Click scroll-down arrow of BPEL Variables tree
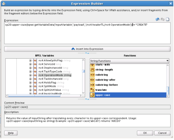 pyautogui.click(x=83, y=93)
